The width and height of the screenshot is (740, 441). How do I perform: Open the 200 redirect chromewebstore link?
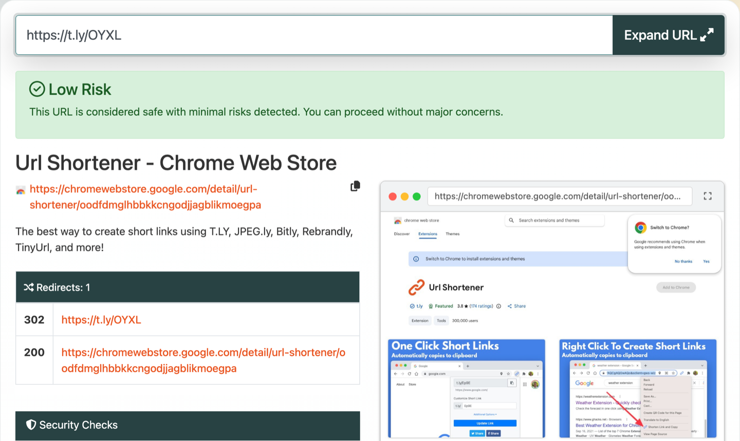click(x=203, y=360)
